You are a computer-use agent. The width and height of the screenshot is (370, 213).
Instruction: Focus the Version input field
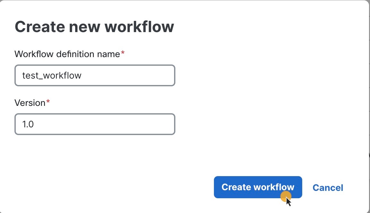tap(95, 124)
